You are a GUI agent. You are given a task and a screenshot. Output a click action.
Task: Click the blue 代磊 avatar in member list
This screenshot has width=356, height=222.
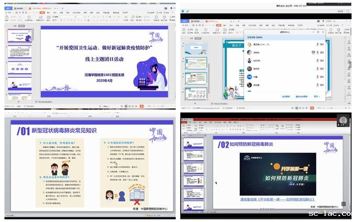[x=249, y=76]
